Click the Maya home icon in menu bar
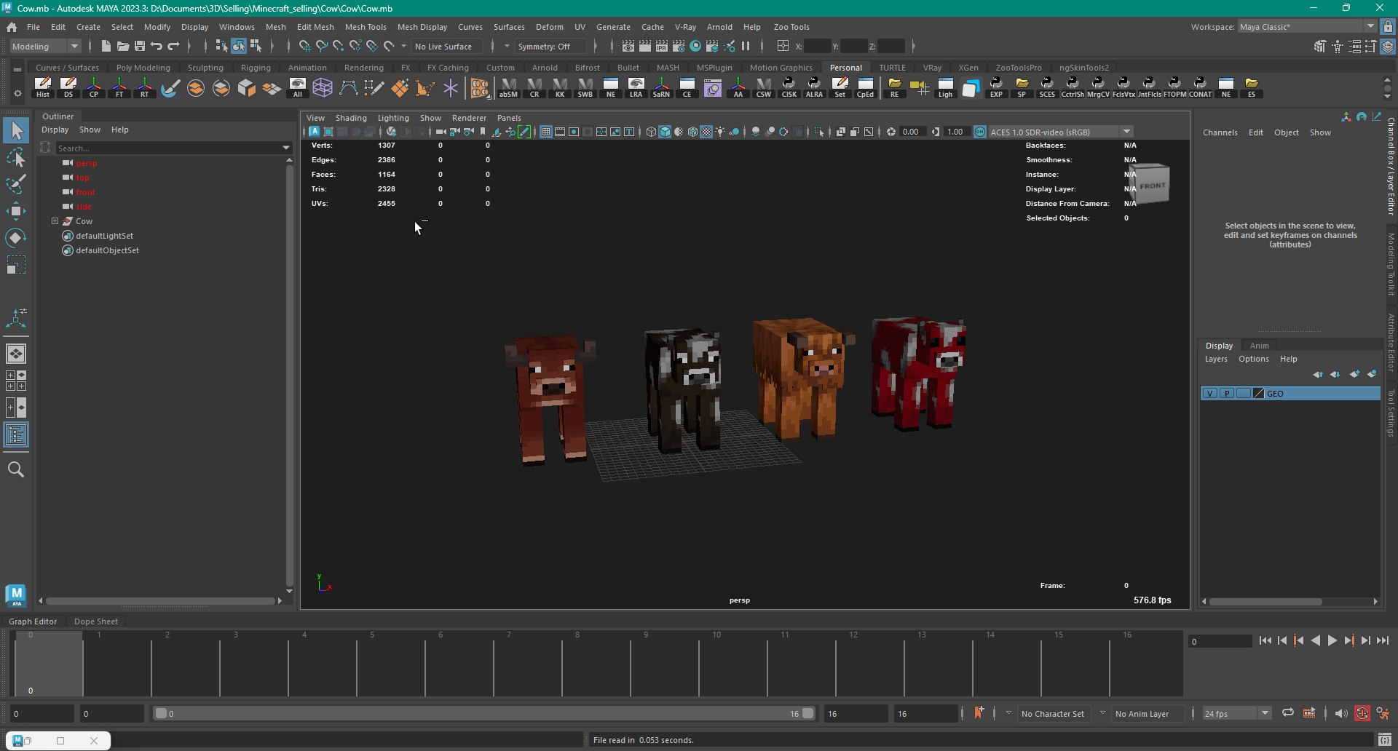 (x=12, y=27)
